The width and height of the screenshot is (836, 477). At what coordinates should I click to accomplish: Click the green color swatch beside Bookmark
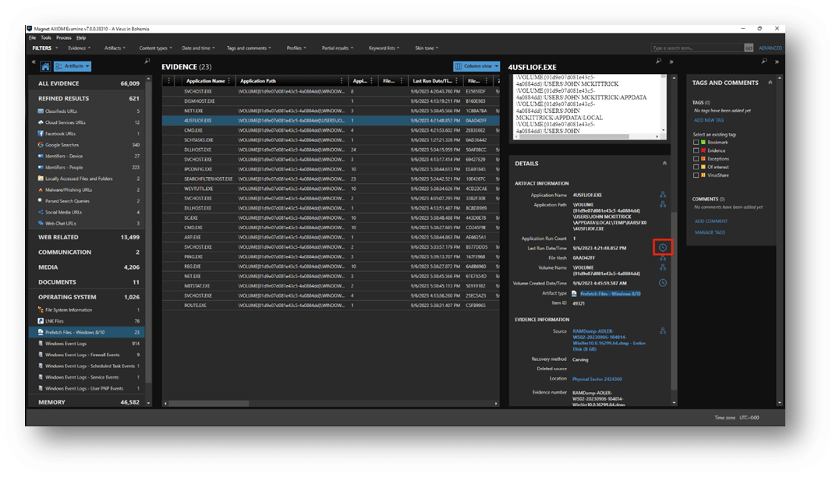click(x=703, y=143)
